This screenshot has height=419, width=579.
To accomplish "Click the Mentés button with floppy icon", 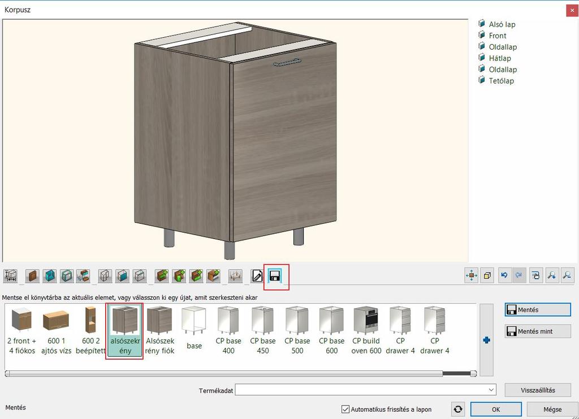I will pyautogui.click(x=538, y=310).
